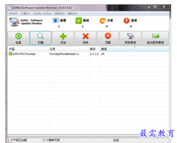Click the green 最新 up-to-date indicator
Viewport: 177px width, 143px height.
[x=79, y=21]
